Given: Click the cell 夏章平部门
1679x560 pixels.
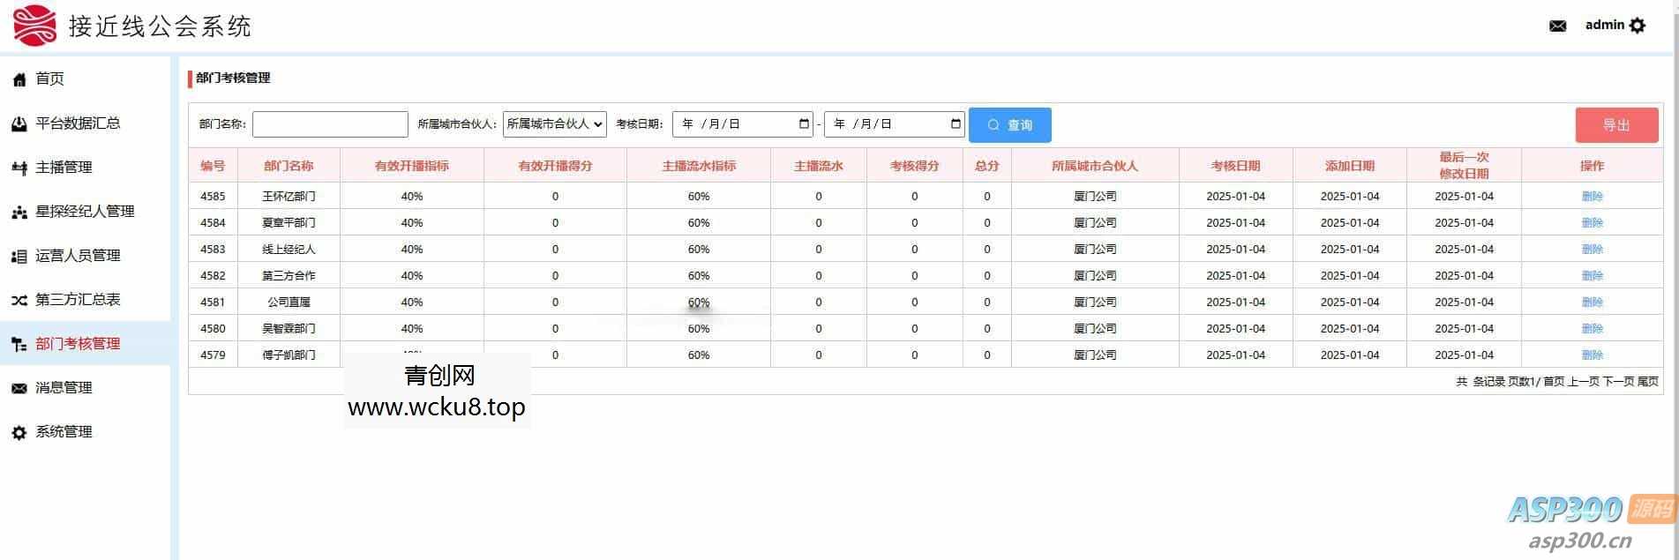Looking at the screenshot, I should [289, 222].
